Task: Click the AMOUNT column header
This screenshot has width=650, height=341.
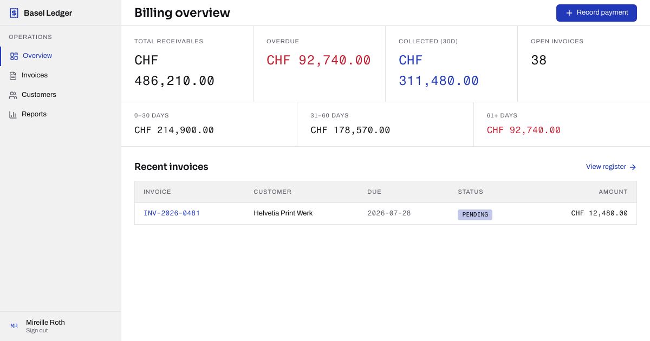Action: [613, 192]
